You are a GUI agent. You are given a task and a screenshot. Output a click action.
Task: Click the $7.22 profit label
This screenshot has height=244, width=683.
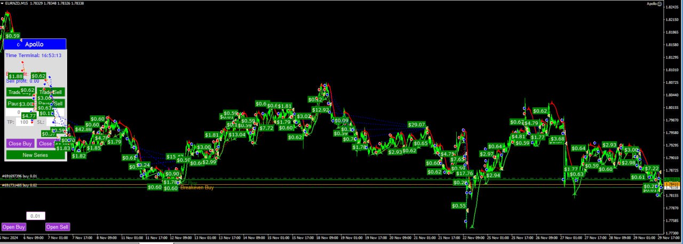coord(652,168)
